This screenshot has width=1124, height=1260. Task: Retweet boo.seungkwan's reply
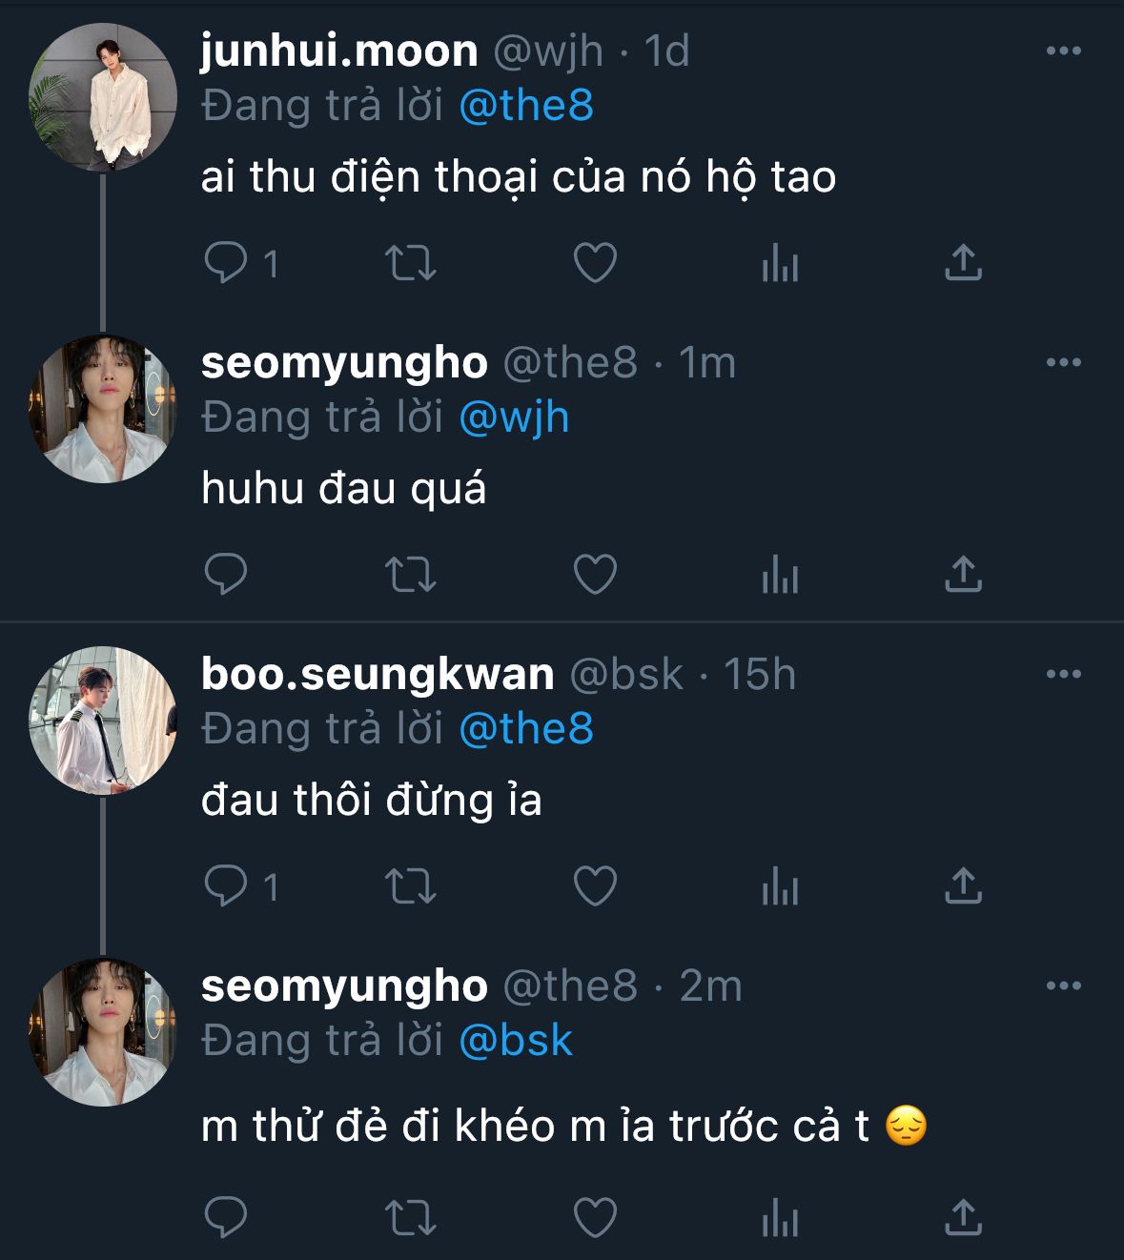(410, 886)
